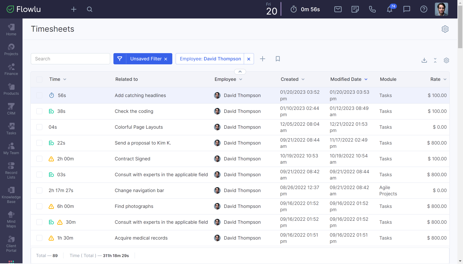463x264 pixels.
Task: Open Record Lists in sidebar
Action: (x=11, y=171)
